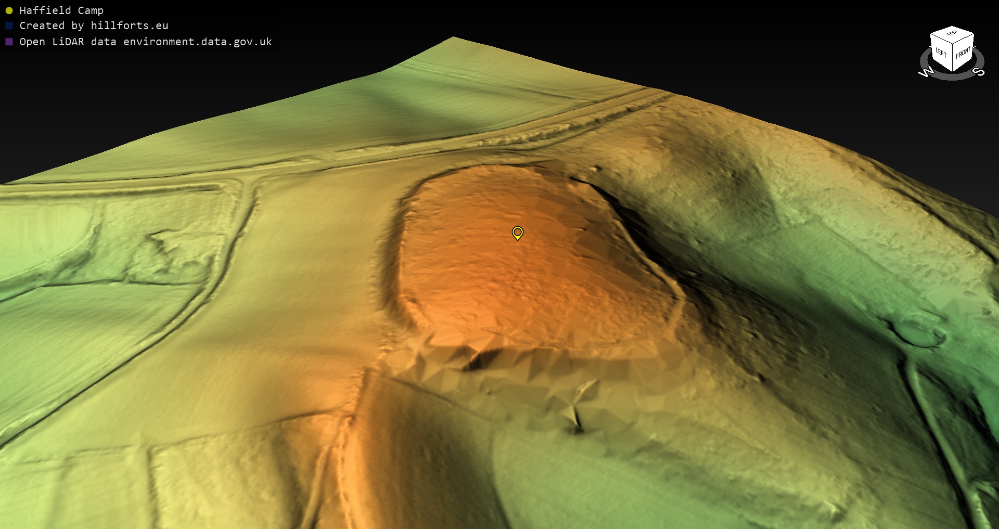
Task: Click the topmost corner of the terrain model
Action: 452,37
